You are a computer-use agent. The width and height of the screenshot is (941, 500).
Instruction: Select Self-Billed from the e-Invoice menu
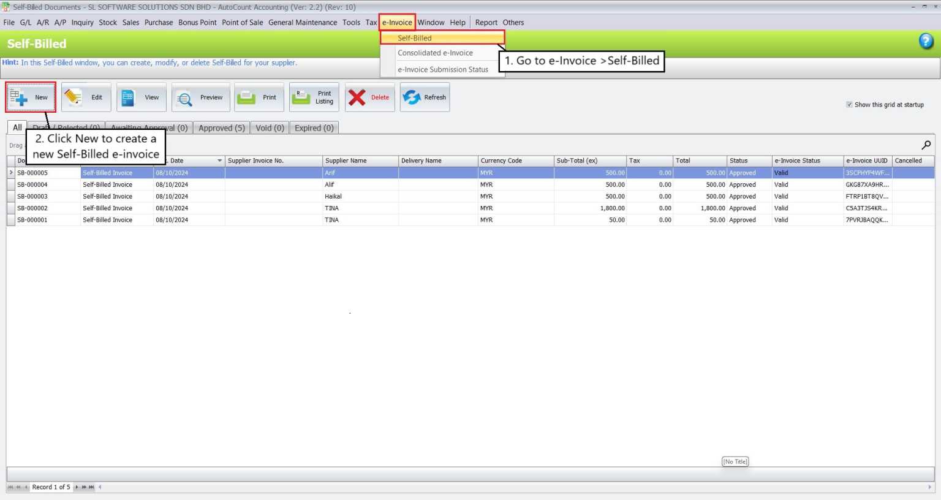tap(442, 38)
